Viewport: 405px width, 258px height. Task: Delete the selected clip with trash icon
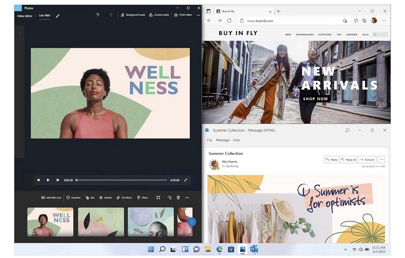click(178, 198)
